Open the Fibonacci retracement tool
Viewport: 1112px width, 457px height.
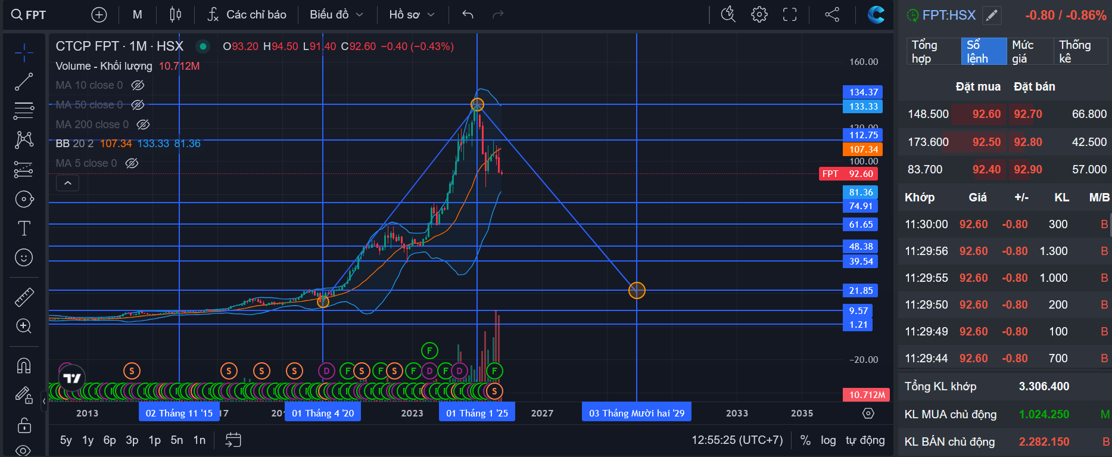[x=24, y=110]
